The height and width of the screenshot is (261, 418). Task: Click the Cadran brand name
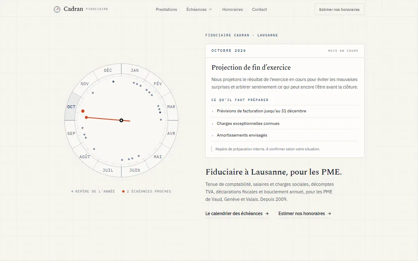(x=73, y=9)
